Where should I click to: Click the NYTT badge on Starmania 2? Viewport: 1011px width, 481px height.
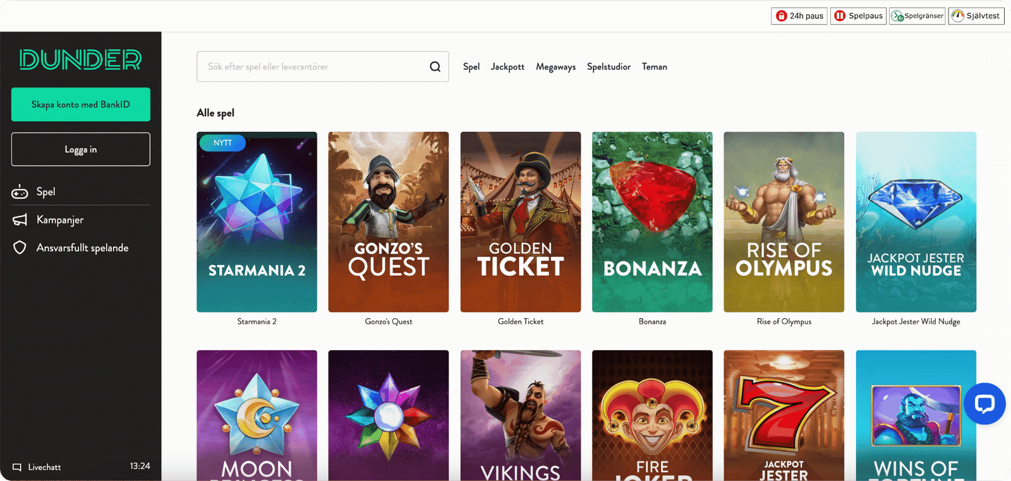click(x=222, y=143)
